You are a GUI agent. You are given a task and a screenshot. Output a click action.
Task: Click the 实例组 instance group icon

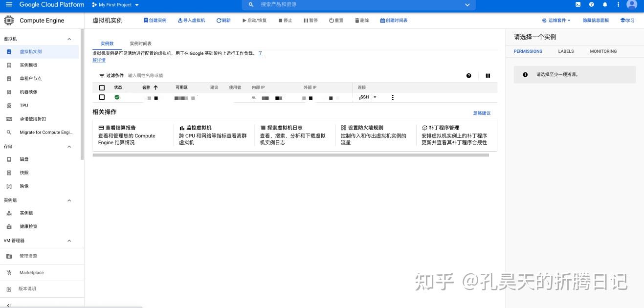(x=9, y=213)
